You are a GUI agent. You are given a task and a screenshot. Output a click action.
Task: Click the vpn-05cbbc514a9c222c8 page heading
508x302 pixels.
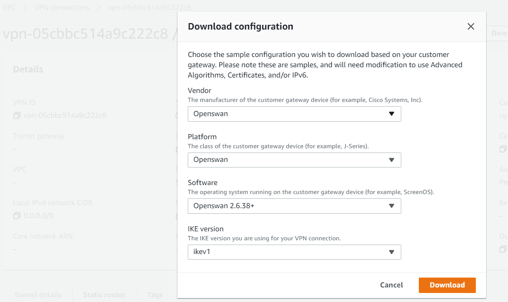[86, 34]
